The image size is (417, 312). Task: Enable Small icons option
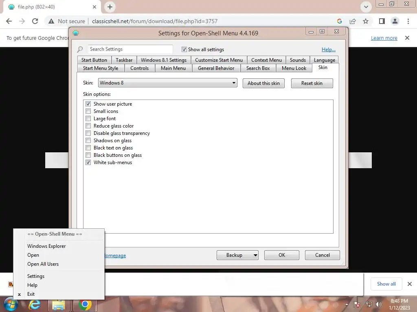coord(88,111)
